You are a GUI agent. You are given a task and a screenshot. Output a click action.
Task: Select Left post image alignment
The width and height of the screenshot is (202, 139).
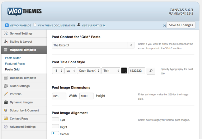point(55,119)
